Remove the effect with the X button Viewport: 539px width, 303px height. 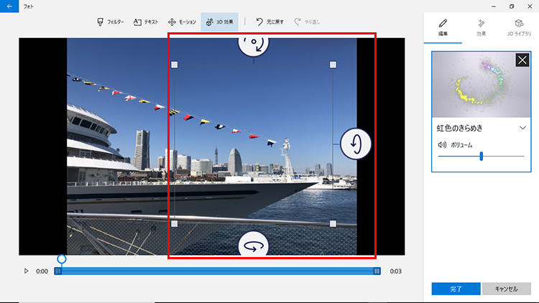click(x=522, y=60)
